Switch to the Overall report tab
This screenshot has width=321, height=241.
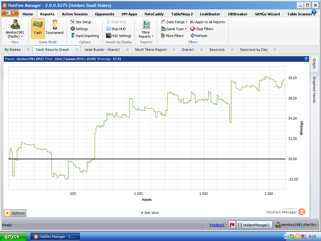click(188, 50)
